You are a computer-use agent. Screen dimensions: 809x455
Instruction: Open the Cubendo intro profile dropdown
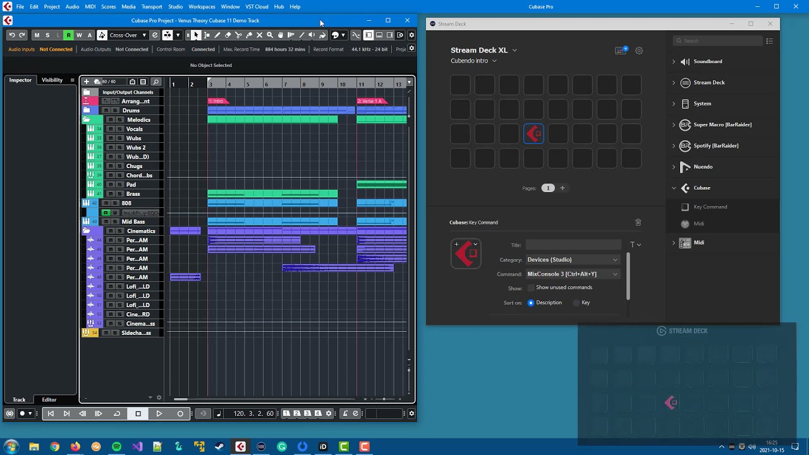473,61
